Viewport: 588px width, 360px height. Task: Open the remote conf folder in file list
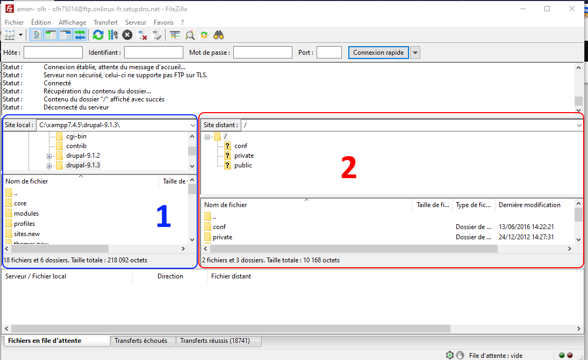point(219,227)
